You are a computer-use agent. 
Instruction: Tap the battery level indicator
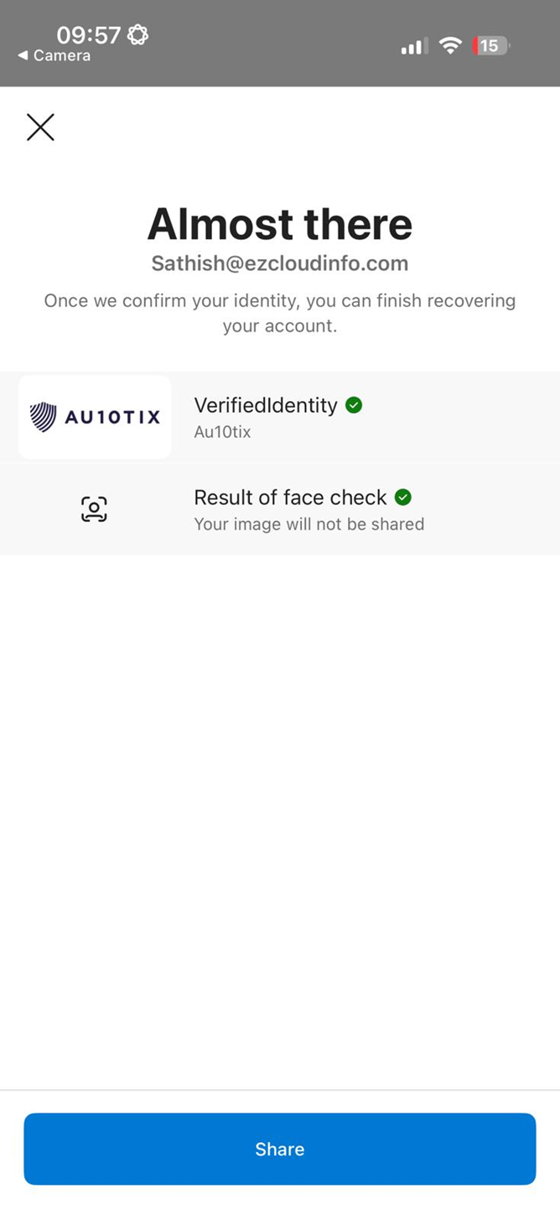click(x=490, y=46)
